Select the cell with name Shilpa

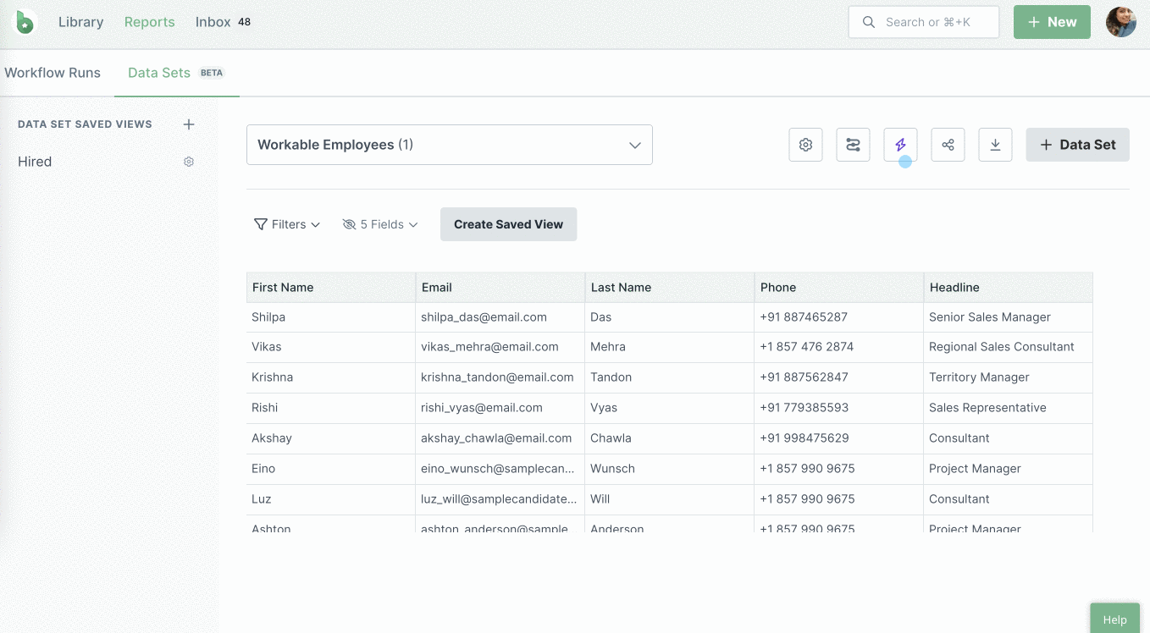click(x=331, y=317)
